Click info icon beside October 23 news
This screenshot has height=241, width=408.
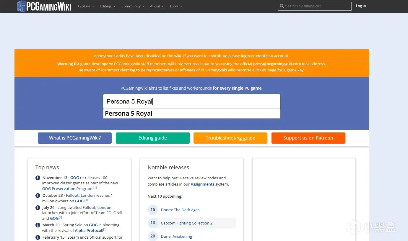38,196
